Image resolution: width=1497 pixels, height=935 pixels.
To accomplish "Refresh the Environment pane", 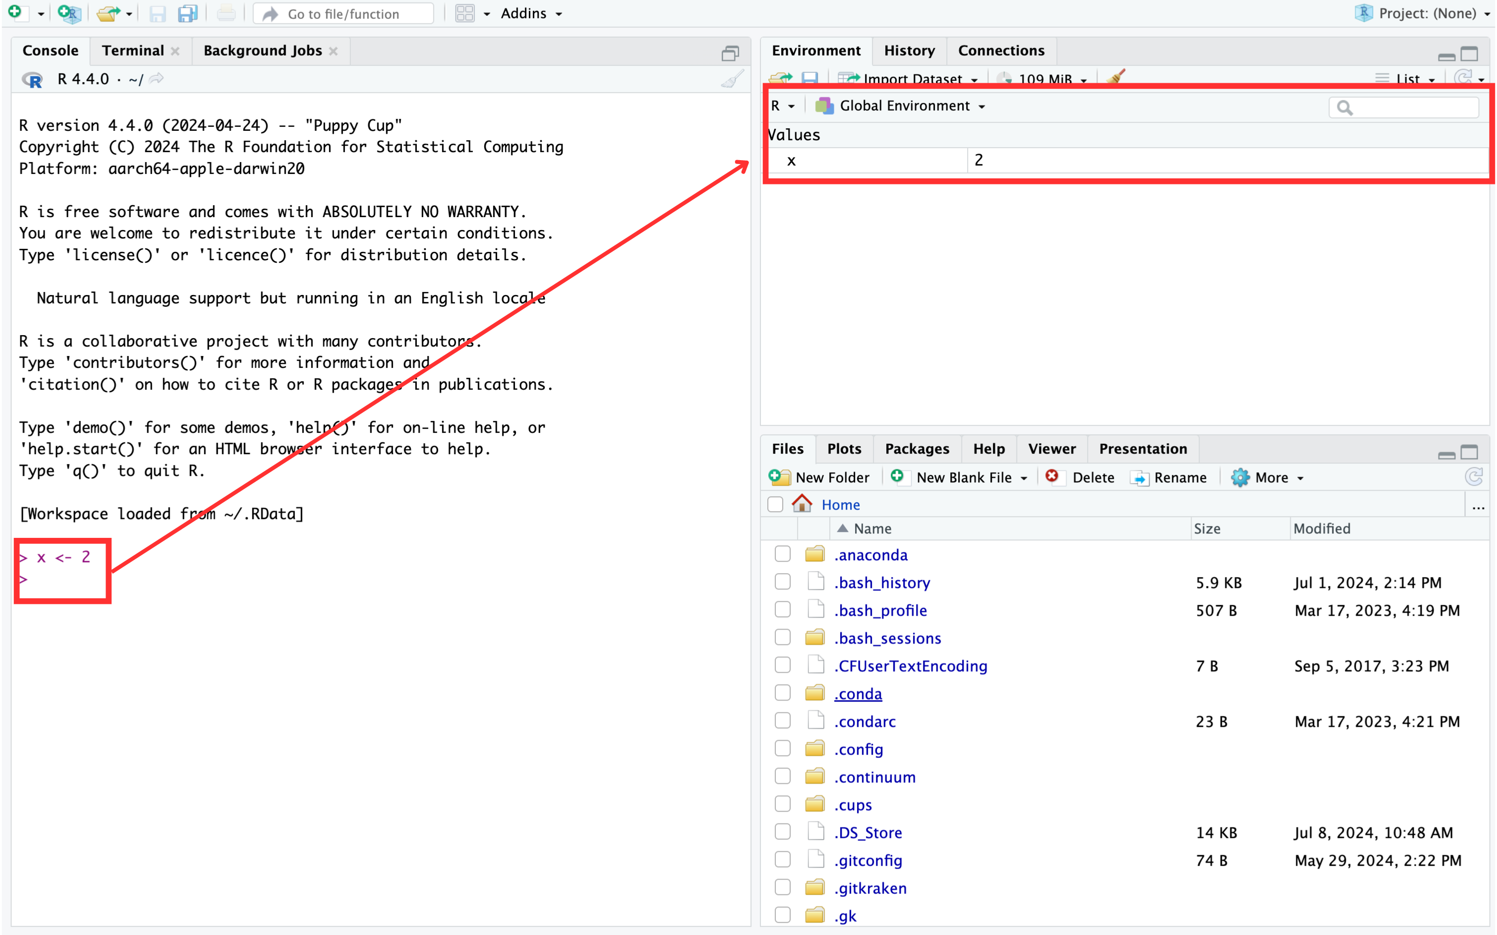I will click(1462, 78).
